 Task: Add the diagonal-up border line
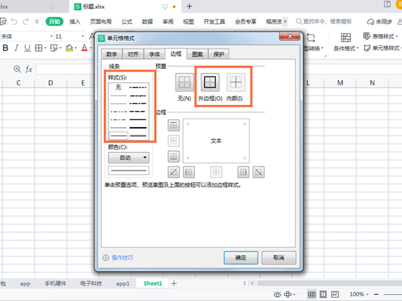point(174,172)
